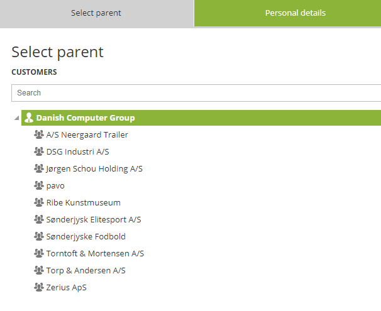Click the group icon beside DSG Industri A/S
This screenshot has height=311, width=381.
tap(39, 151)
